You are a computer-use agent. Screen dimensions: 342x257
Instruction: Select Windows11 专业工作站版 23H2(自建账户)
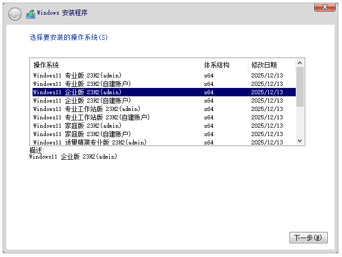164,117
